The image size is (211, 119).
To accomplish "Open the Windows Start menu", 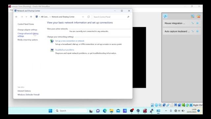I will tap(50, 111).
